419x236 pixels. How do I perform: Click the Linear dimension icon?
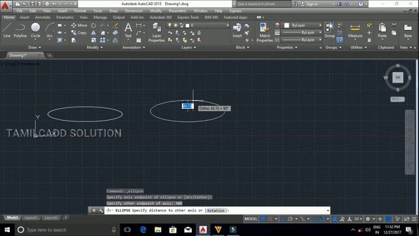(139, 26)
